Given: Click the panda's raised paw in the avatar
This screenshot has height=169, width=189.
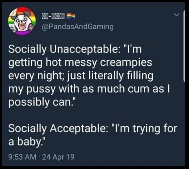Looking at the screenshot, I should tap(32, 27).
